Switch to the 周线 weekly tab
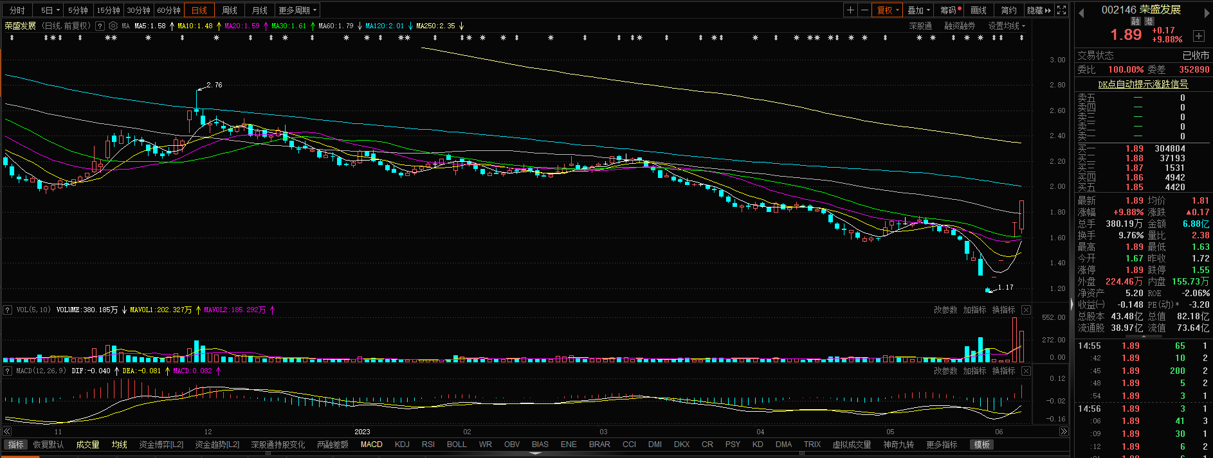1213x458 pixels. point(230,10)
